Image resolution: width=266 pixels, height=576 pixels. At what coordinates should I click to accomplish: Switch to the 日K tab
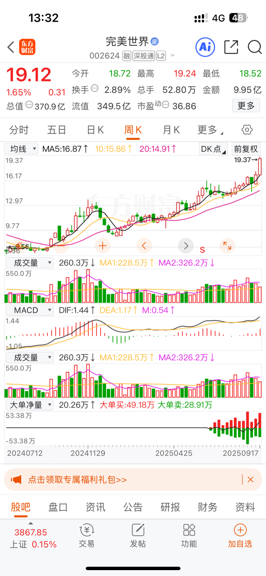95,130
